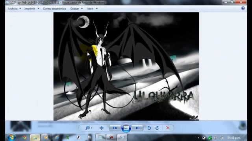Image resolution: width=252 pixels, height=141 pixels.
Task: Open the calculator-like taskbar icon
Action: [89, 137]
